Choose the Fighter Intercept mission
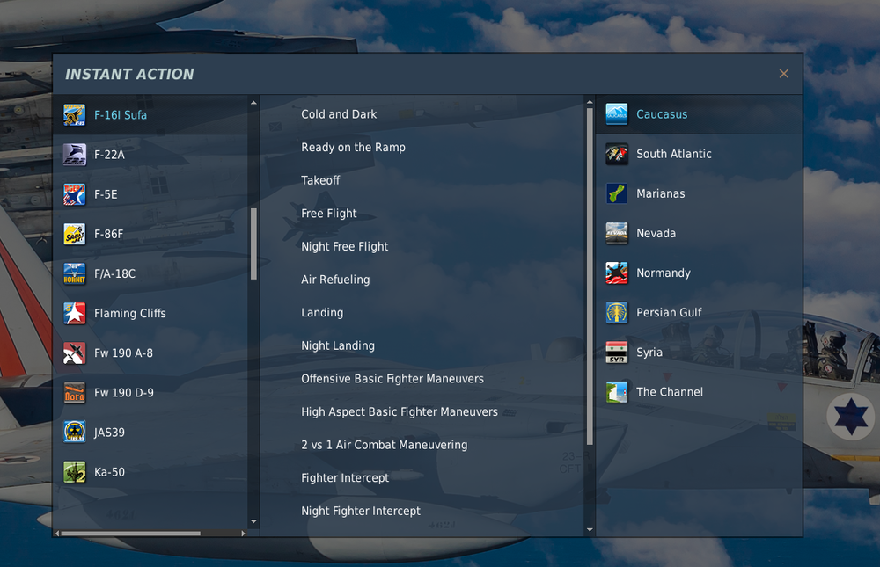Screen dimensions: 880x567 pos(345,478)
